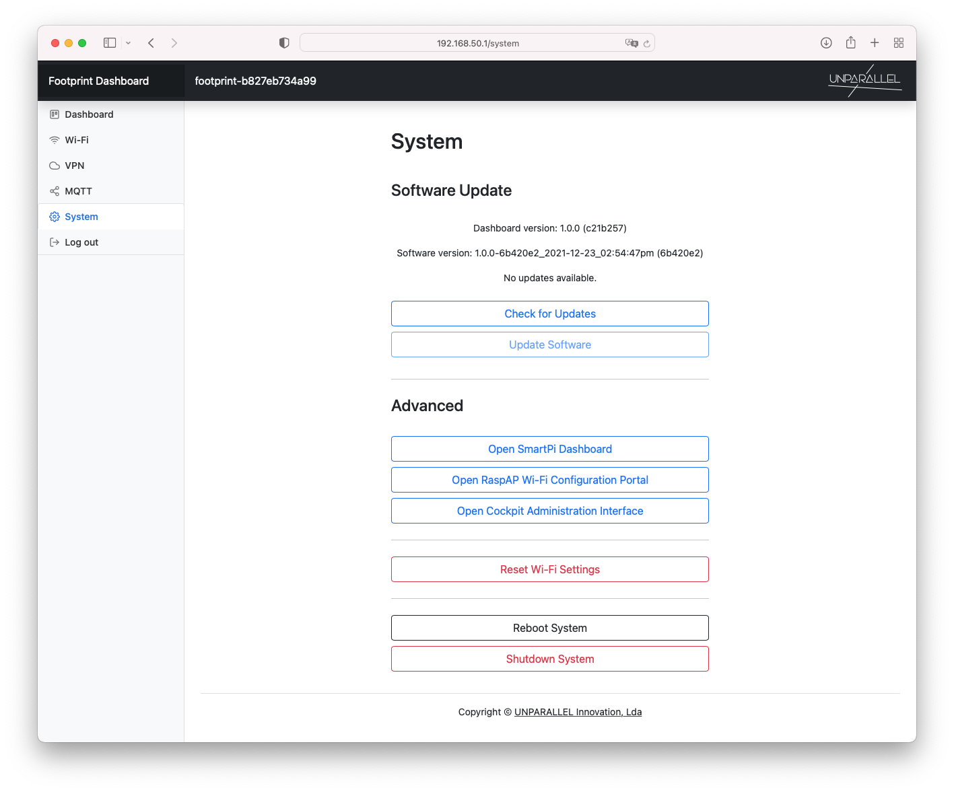The image size is (954, 792).
Task: Open SmartPi Dashboard
Action: click(x=550, y=449)
